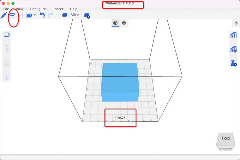Switch to the solid cube model view
Viewport: 240px width, 160px height.
[116, 23]
